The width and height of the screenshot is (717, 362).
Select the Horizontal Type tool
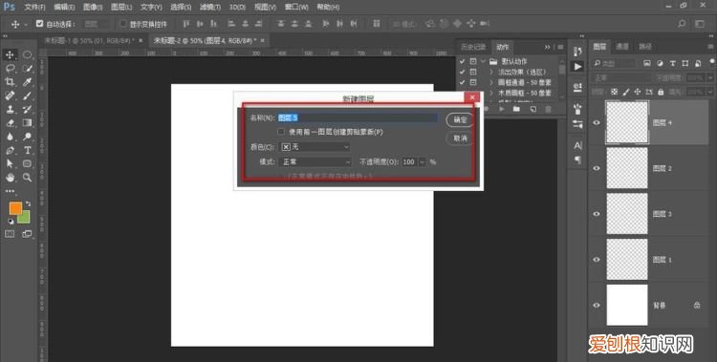[27, 150]
